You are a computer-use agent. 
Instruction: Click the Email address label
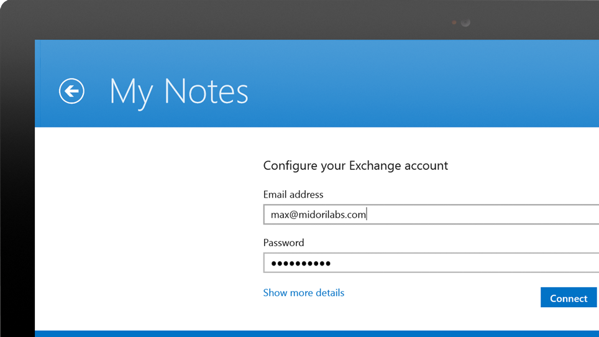point(293,195)
